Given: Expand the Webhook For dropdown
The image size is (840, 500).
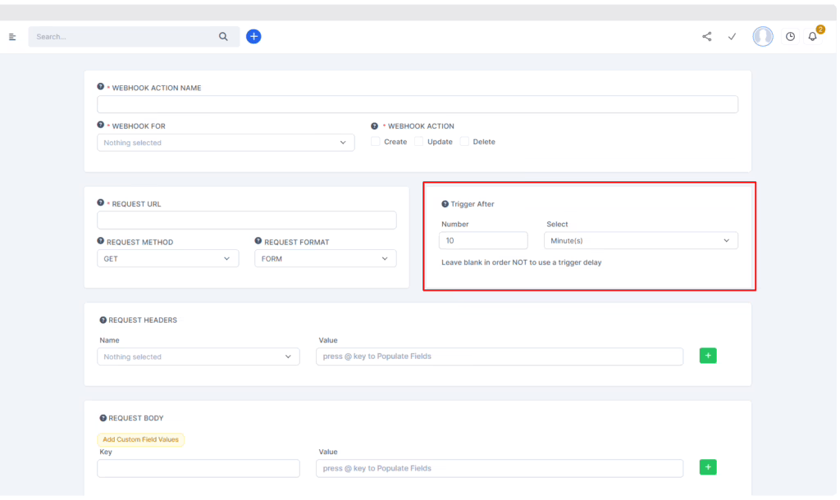Looking at the screenshot, I should pyautogui.click(x=226, y=143).
